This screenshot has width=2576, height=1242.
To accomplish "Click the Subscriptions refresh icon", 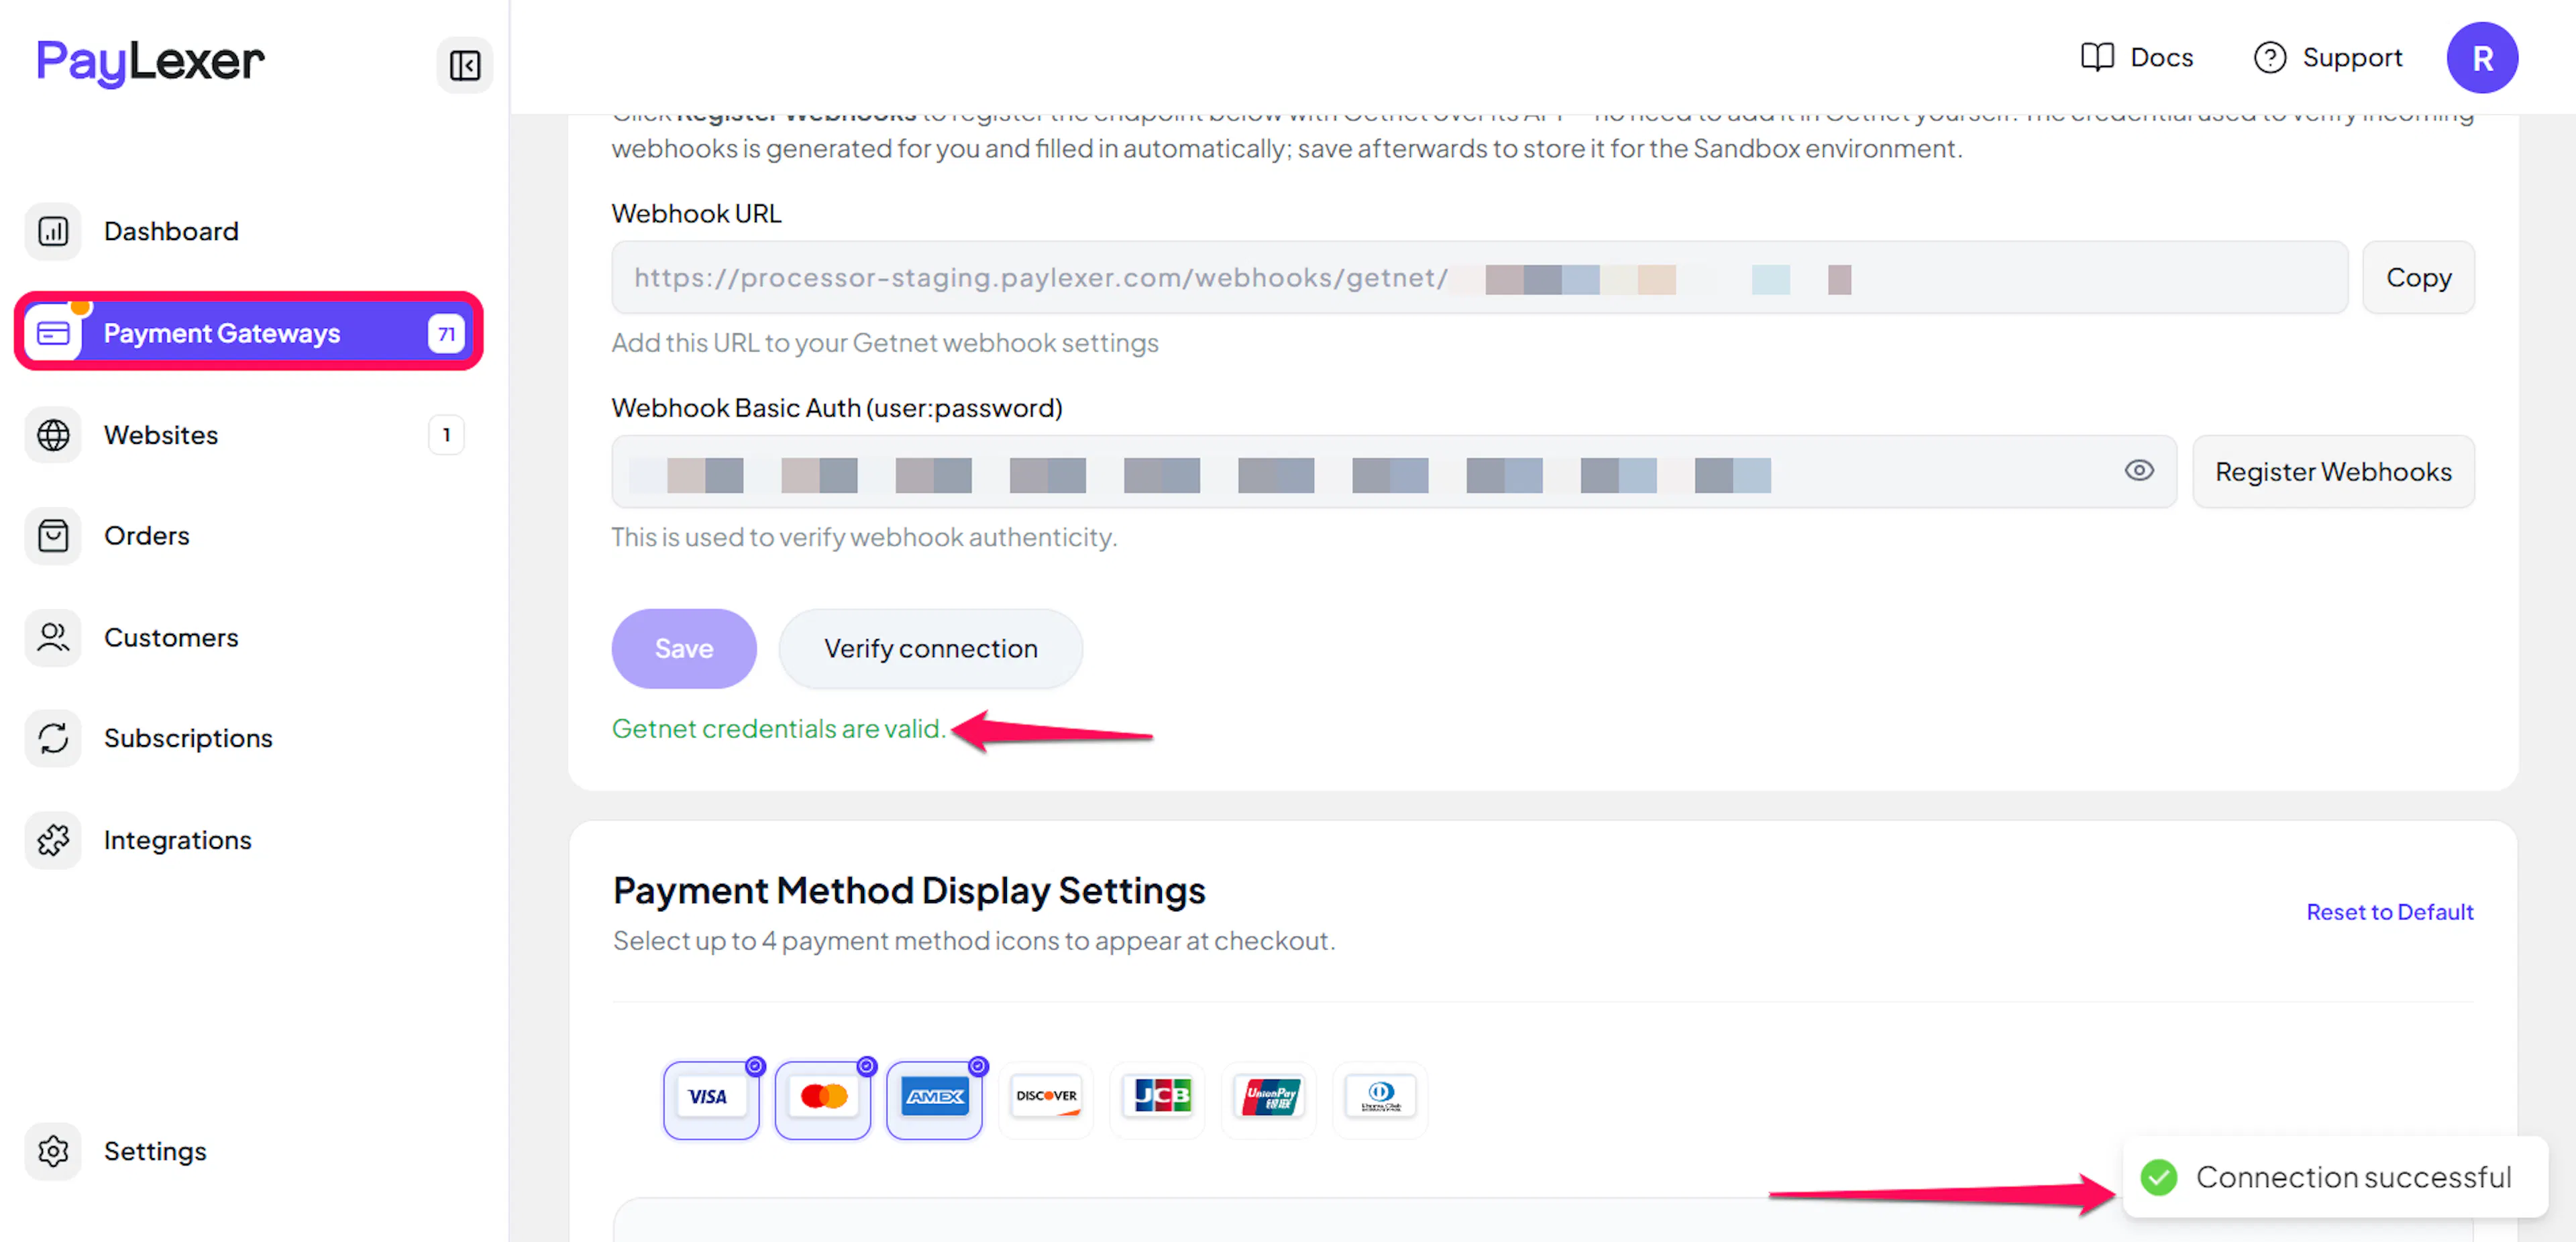I will coord(53,738).
